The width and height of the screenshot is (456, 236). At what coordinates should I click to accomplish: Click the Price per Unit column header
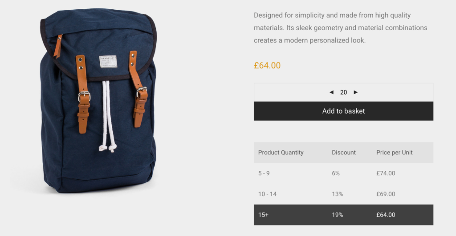[394, 153]
